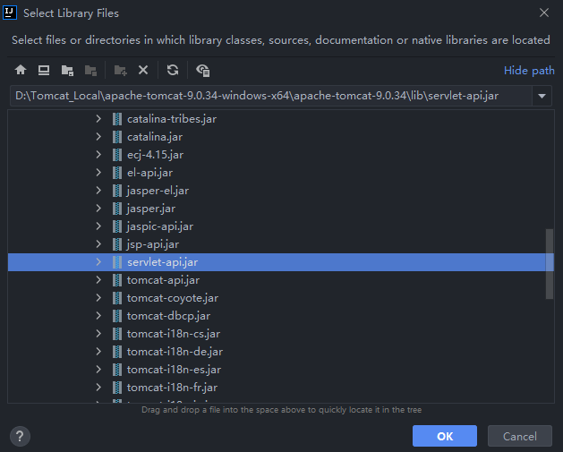Expand catalina-tribes.jar node
Viewport: 563px width, 452px height.
[x=98, y=119]
